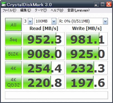Screen dimensions: 113x103
Task: Click the empty comment field at bottom
Action: (56, 95)
